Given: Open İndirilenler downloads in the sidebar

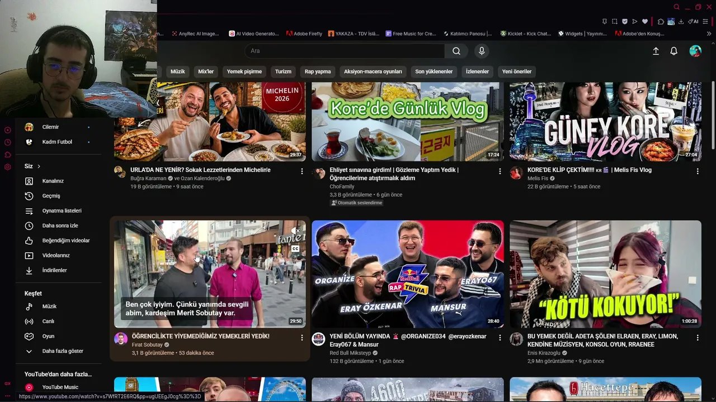Looking at the screenshot, I should [x=59, y=270].
